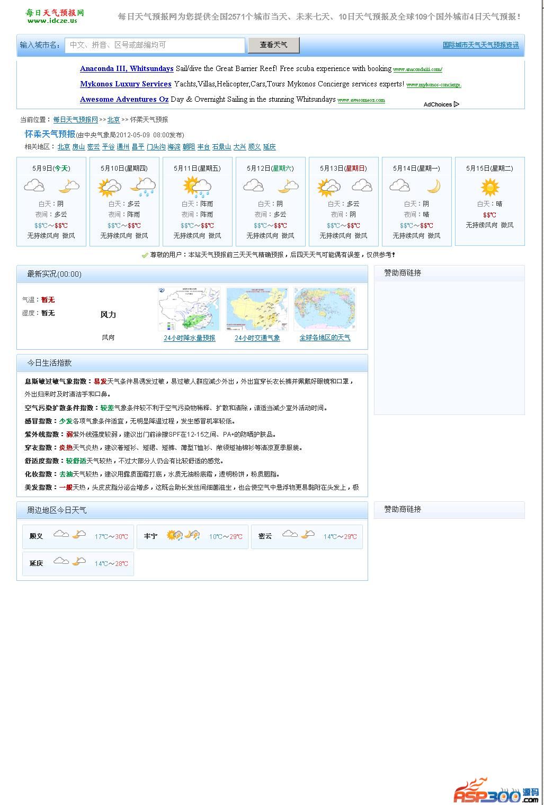The height and width of the screenshot is (805, 544).
Task: Open related region 密云 link
Action: pos(93,147)
